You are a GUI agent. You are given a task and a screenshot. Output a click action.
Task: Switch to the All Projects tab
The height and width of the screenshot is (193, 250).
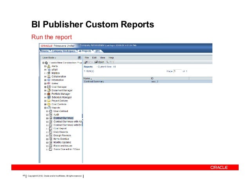pos(85,51)
